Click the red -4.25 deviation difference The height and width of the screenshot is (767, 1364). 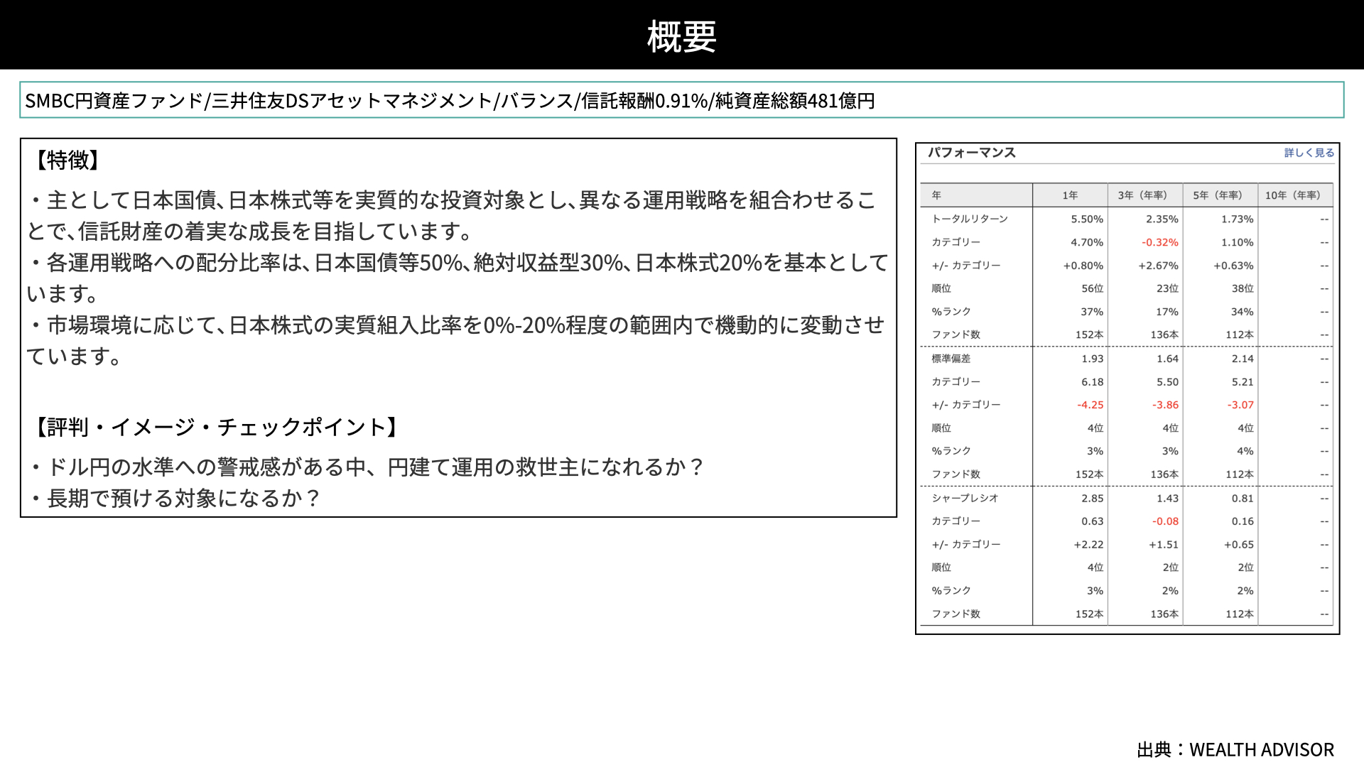coord(1090,405)
